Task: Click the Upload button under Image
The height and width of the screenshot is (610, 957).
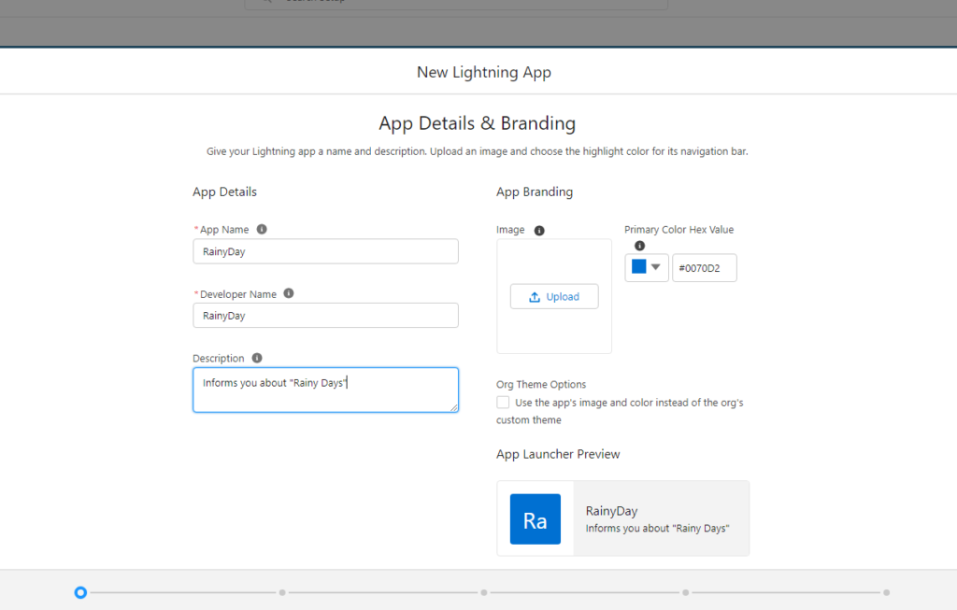Action: (554, 296)
